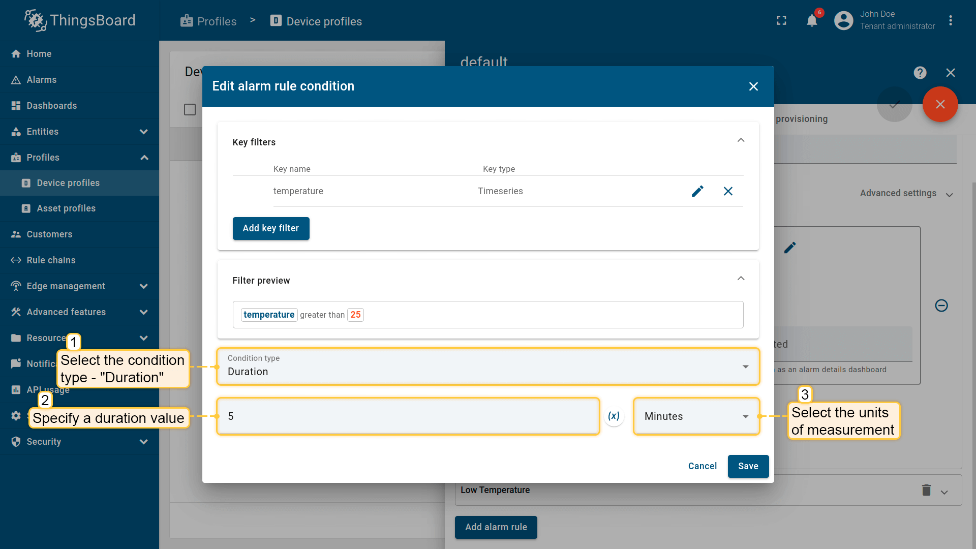Save the alarm rule condition
Viewport: 976px width, 549px height.
pos(748,466)
